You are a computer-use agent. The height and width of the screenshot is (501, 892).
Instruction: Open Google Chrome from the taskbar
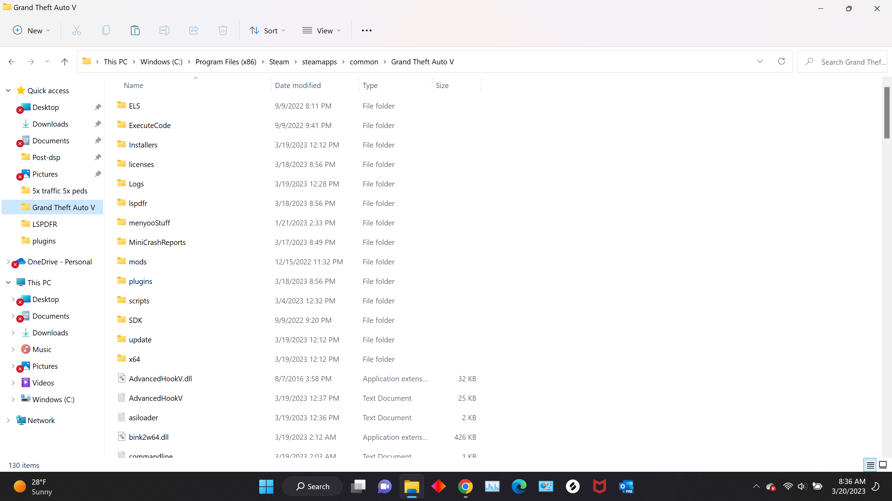465,486
